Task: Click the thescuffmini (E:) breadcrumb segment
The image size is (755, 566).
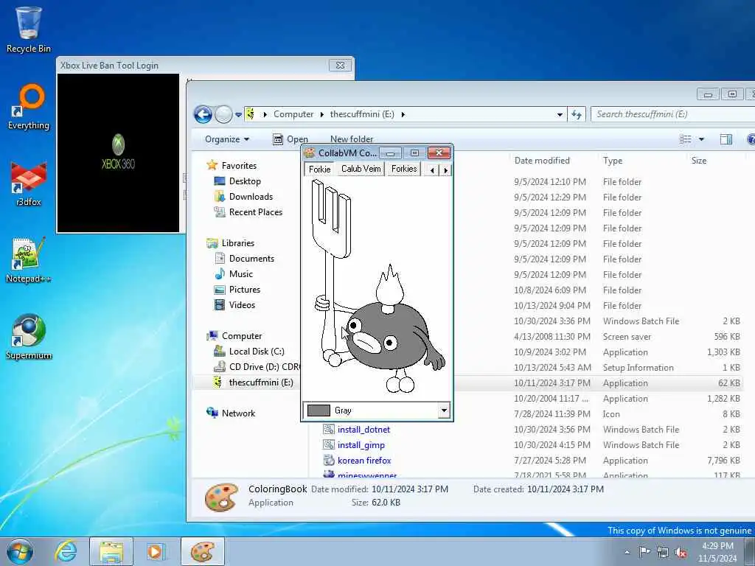Action: tap(361, 114)
